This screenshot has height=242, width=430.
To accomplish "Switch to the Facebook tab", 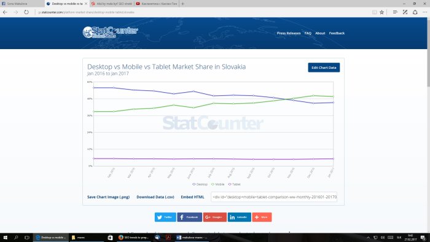I will pos(22,4).
